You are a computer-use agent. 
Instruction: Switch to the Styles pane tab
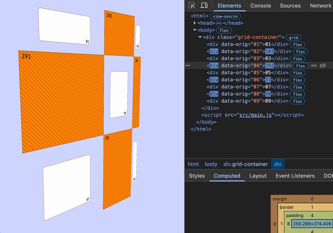pyautogui.click(x=197, y=176)
